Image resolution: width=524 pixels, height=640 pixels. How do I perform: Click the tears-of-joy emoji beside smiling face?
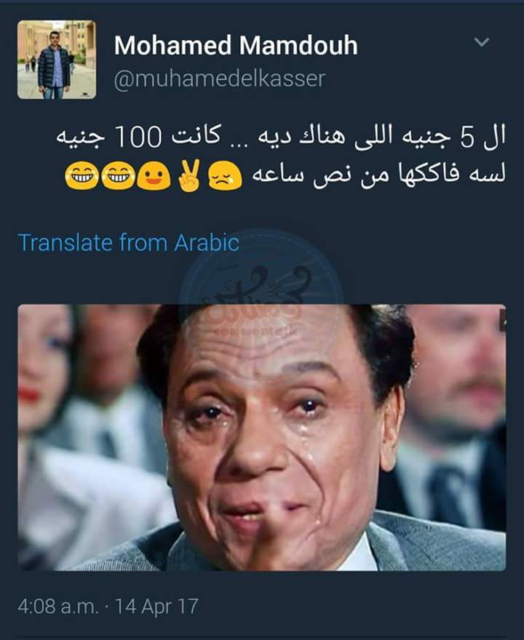click(x=118, y=175)
